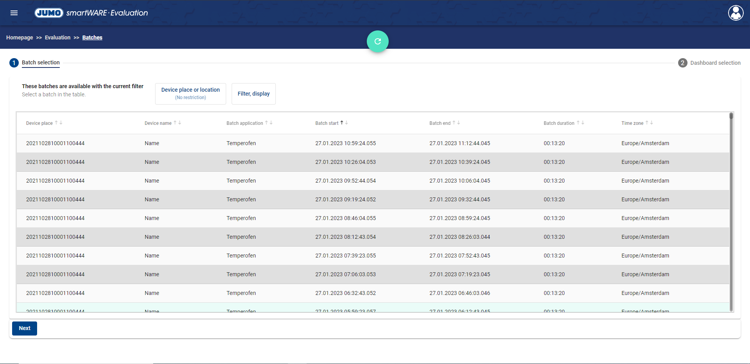Select batch starting 27.01.2023 10:59:24.055

345,143
